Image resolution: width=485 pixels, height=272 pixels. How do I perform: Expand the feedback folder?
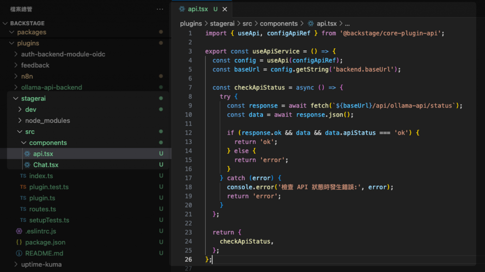pos(16,65)
